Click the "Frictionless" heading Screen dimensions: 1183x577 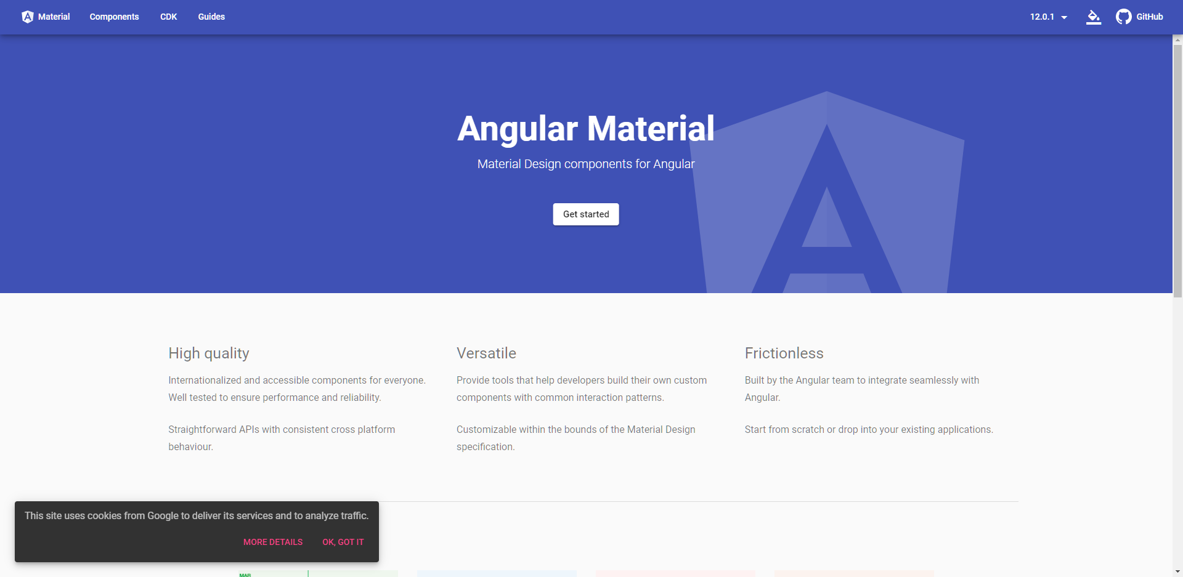point(784,353)
